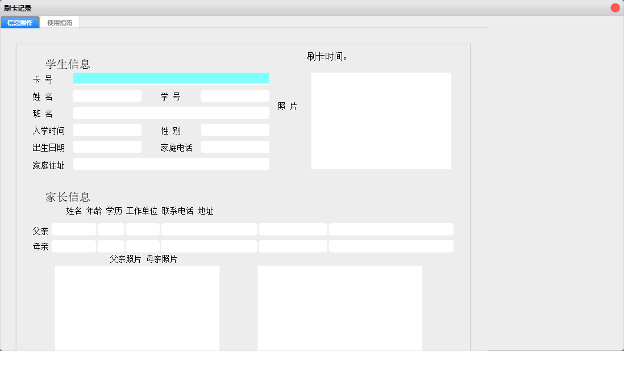Select the 学号 input field

pos(235,96)
